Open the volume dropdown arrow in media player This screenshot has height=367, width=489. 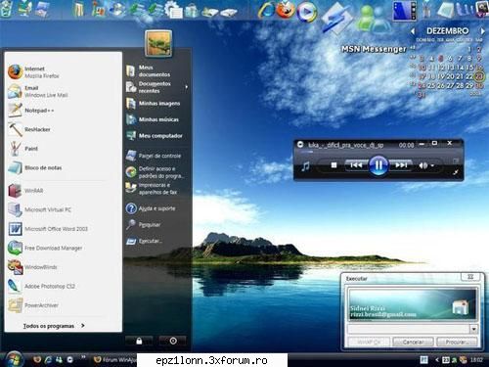tap(432, 165)
